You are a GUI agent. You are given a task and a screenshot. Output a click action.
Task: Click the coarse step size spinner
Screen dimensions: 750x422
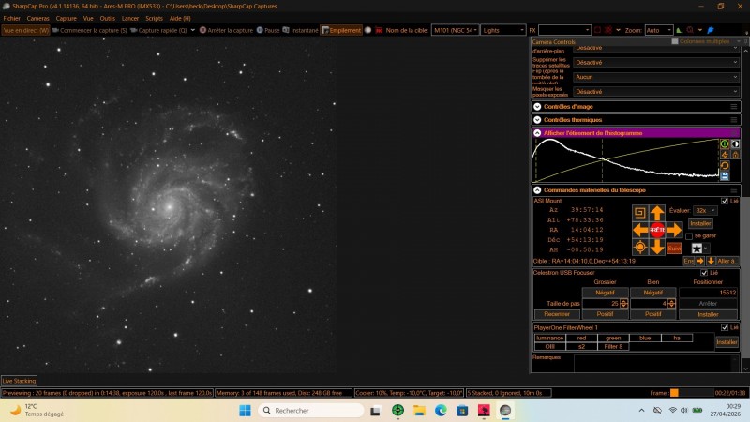point(623,304)
